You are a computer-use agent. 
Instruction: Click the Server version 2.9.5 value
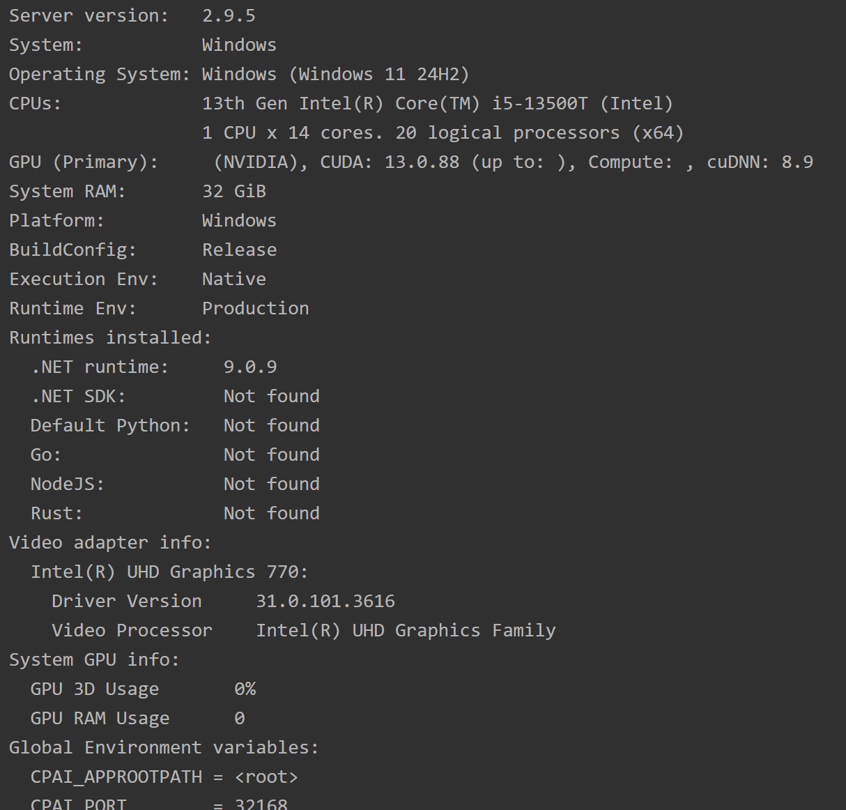tap(229, 15)
